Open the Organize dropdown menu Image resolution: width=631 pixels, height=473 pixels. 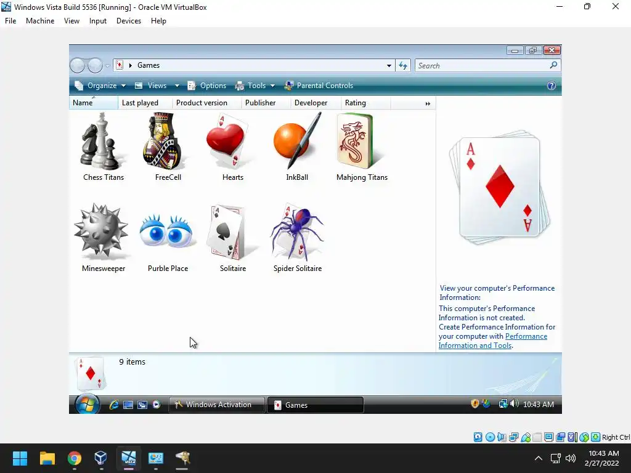[100, 86]
